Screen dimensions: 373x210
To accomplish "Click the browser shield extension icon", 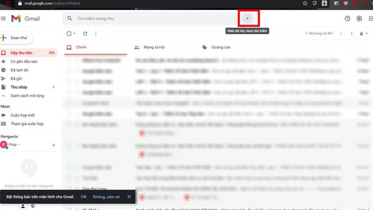I will coord(315,3).
